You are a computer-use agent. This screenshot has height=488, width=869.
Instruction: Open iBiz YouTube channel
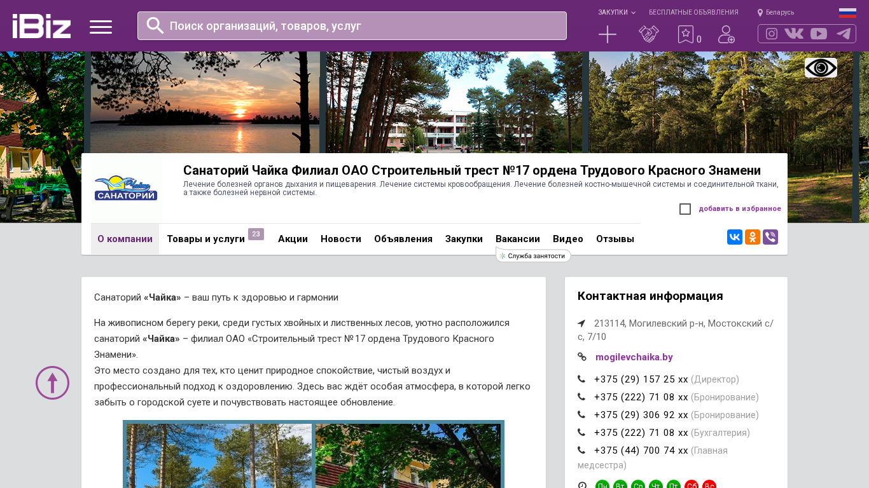(x=819, y=34)
